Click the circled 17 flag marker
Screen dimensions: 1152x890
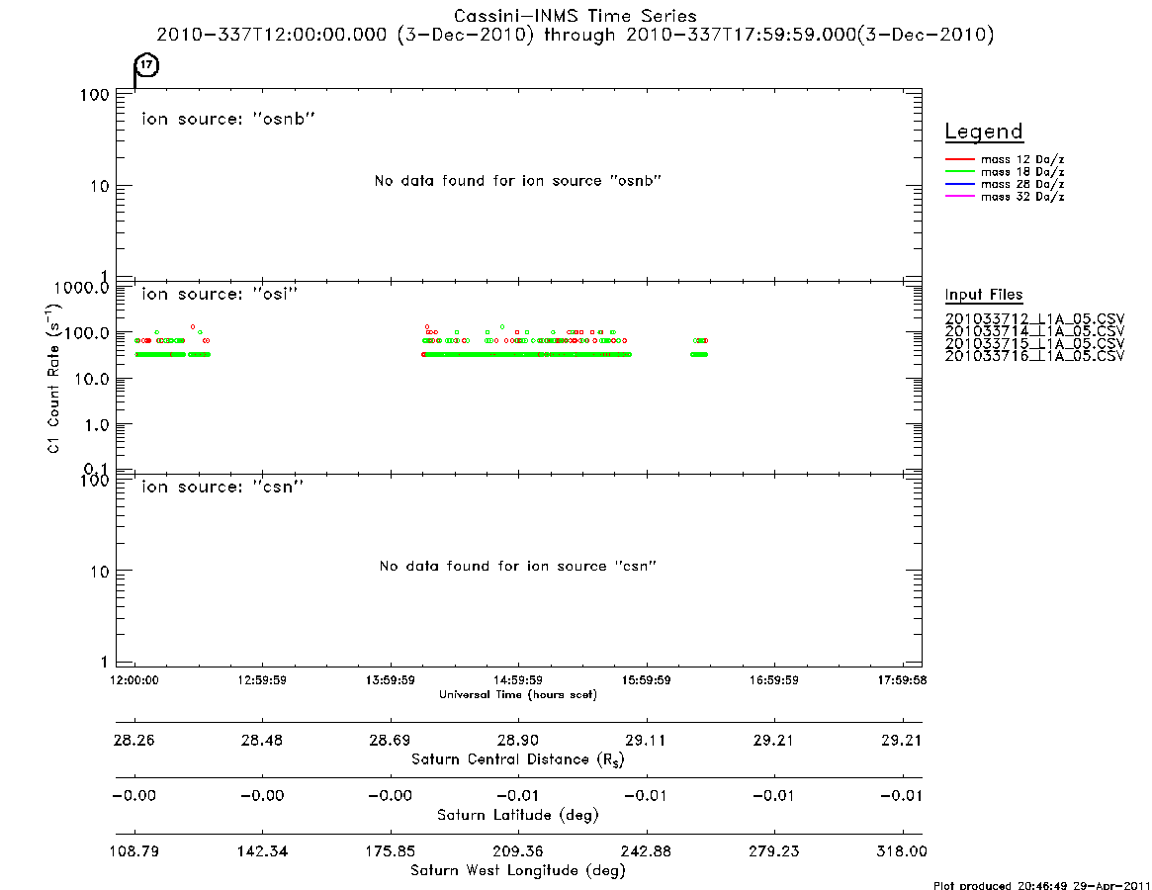(x=147, y=65)
